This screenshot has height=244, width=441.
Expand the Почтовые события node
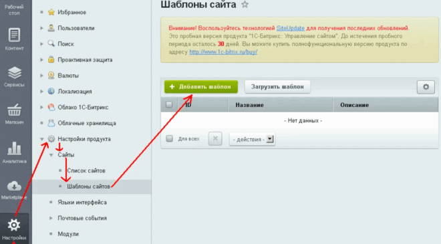coord(51,218)
